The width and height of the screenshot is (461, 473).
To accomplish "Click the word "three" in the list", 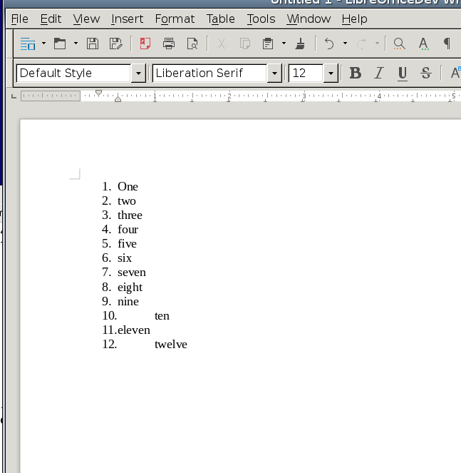I will [130, 215].
